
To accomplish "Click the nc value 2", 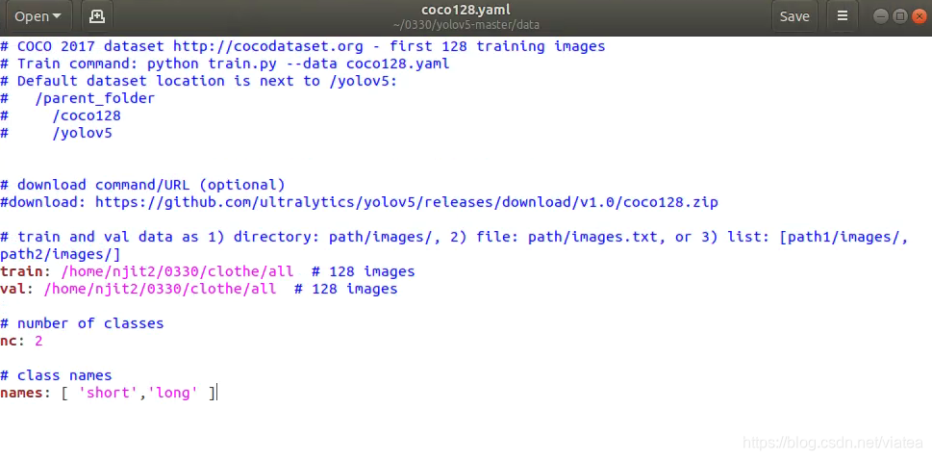I will 38,341.
